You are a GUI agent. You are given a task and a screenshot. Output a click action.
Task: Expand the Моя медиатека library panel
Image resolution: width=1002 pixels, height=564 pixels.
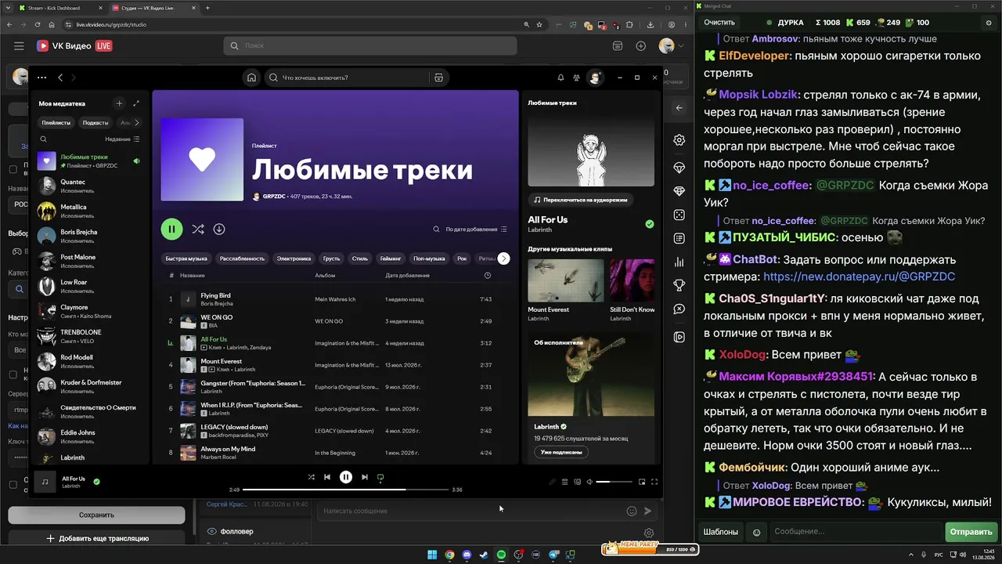pyautogui.click(x=136, y=103)
